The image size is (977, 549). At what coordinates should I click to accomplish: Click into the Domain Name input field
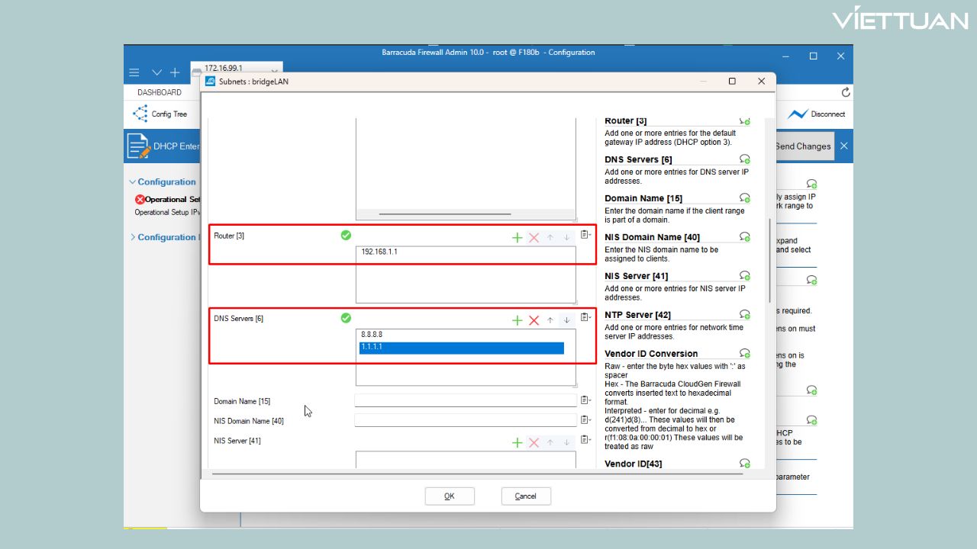pos(466,400)
